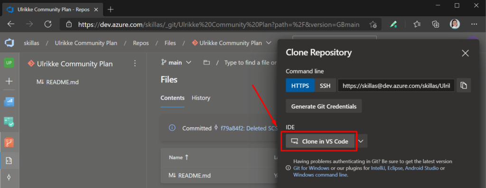
Task: Open commit f79a84f2 link
Action: (249, 128)
